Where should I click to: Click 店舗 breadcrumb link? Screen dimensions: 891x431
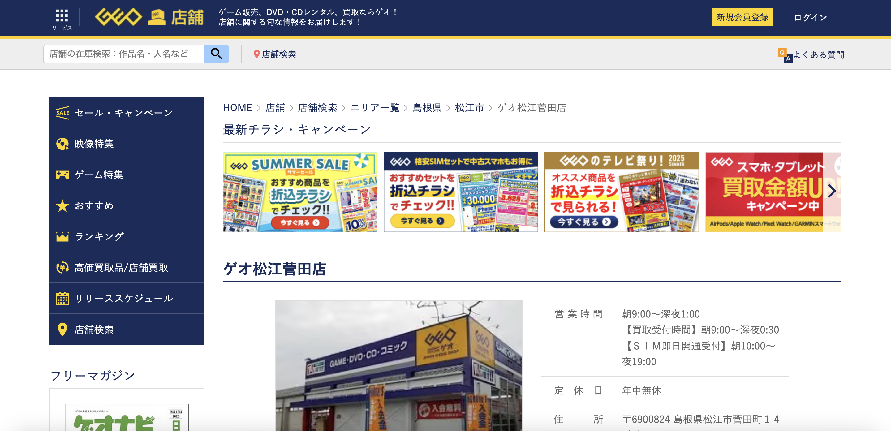point(275,108)
